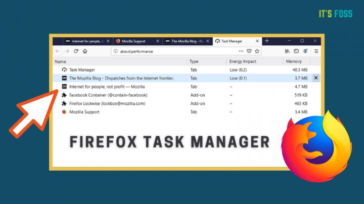364x204 pixels.
Task: Open the hamburger application menu
Action: [x=316, y=51]
